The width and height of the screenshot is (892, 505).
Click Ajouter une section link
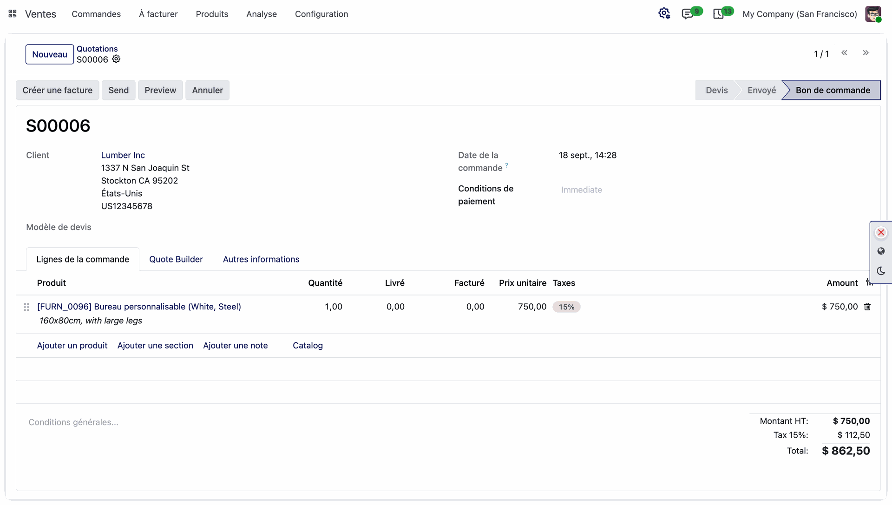[155, 345]
